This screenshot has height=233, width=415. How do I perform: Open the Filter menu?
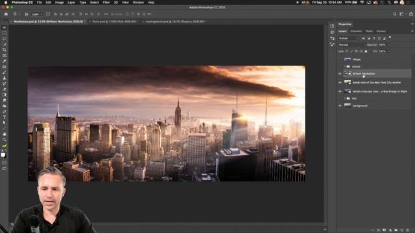[x=106, y=3]
